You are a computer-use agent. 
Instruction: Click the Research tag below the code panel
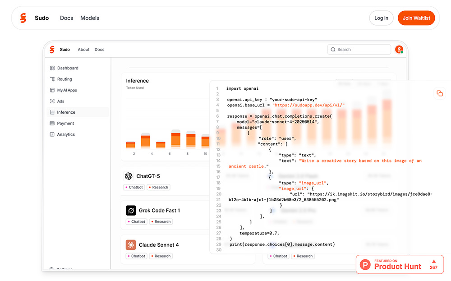(303, 256)
